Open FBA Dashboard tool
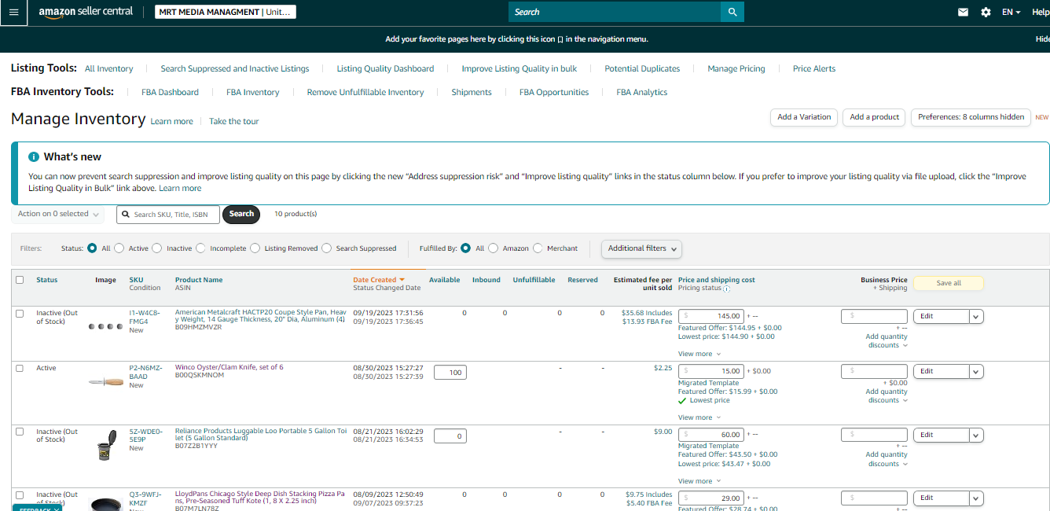Image resolution: width=1050 pixels, height=511 pixels. [170, 92]
